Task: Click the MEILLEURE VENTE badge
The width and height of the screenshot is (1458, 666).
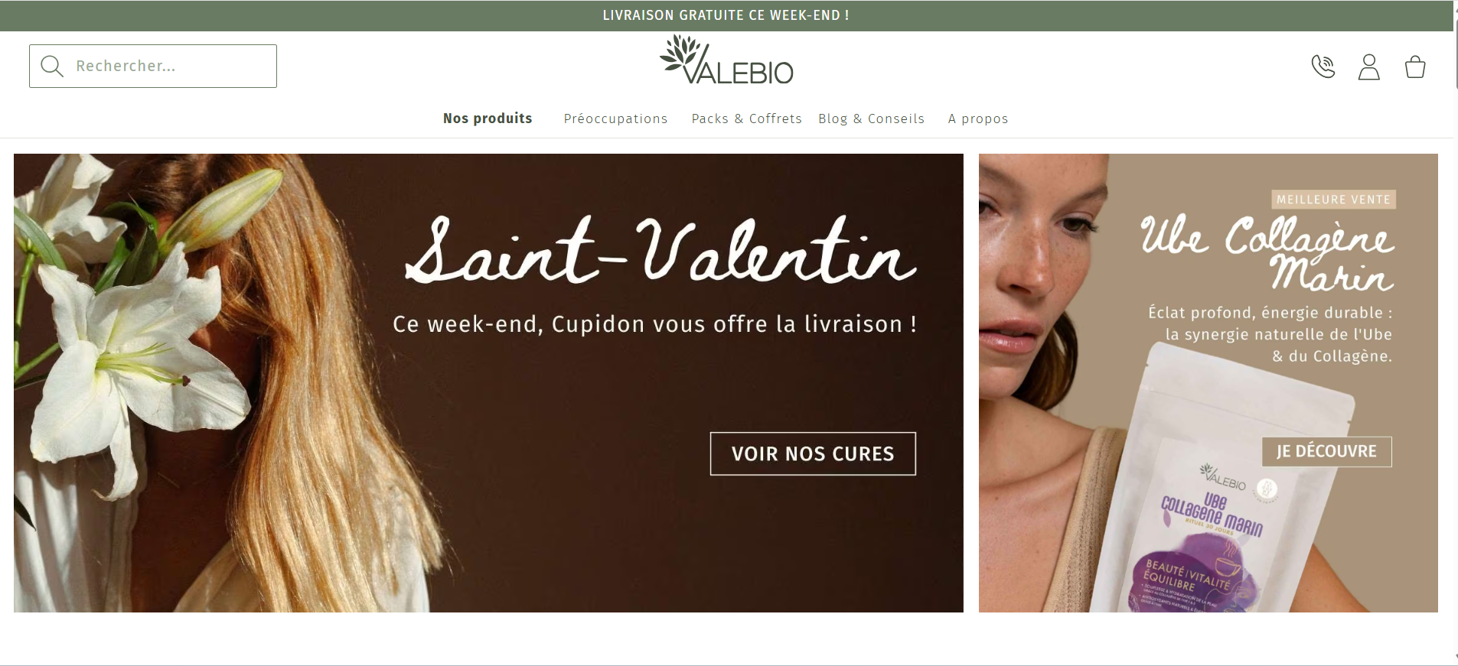Action: 1333,200
